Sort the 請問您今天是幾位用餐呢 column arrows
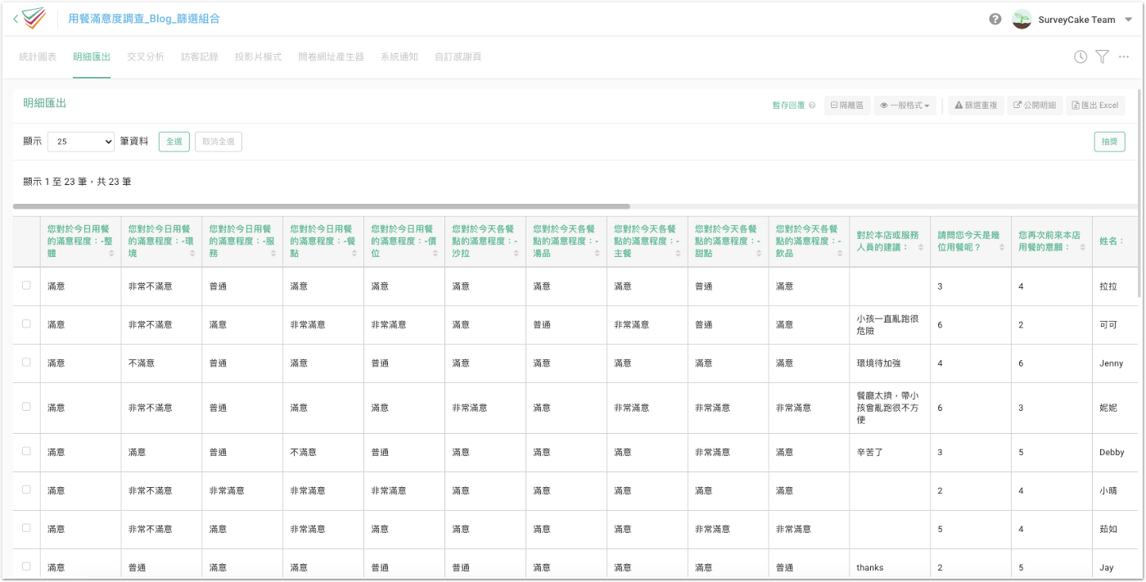 (1002, 247)
